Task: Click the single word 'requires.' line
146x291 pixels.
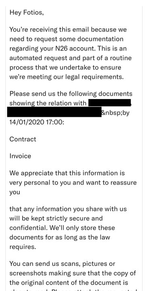Action: pos(23,247)
